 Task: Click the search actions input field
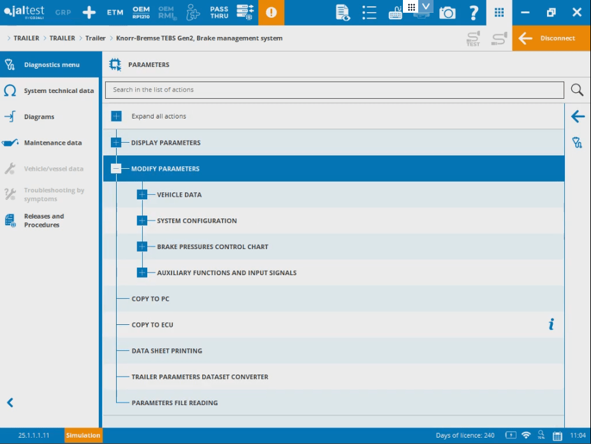click(x=335, y=90)
